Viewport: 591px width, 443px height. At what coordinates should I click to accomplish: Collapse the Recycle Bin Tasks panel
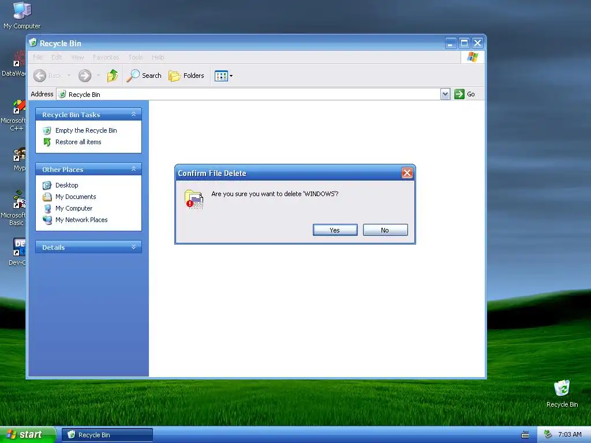[x=133, y=115]
